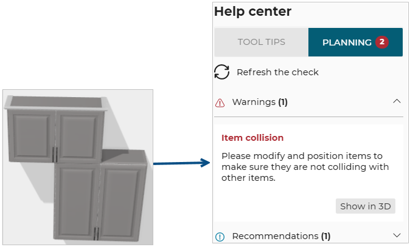Image resolution: width=410 pixels, height=247 pixels.
Task: Click the Help center title
Action: (252, 11)
